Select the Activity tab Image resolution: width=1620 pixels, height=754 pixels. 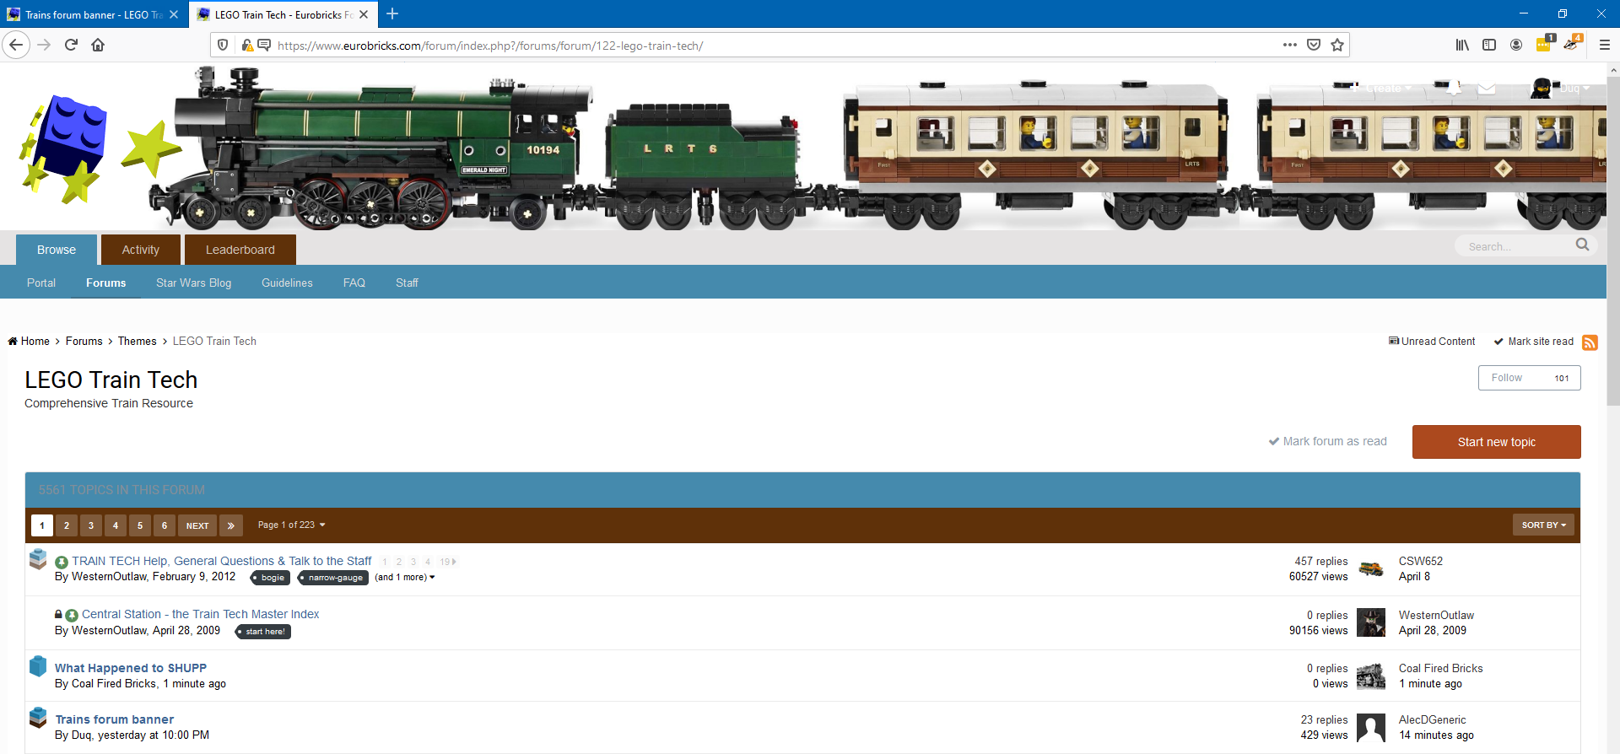(x=141, y=250)
